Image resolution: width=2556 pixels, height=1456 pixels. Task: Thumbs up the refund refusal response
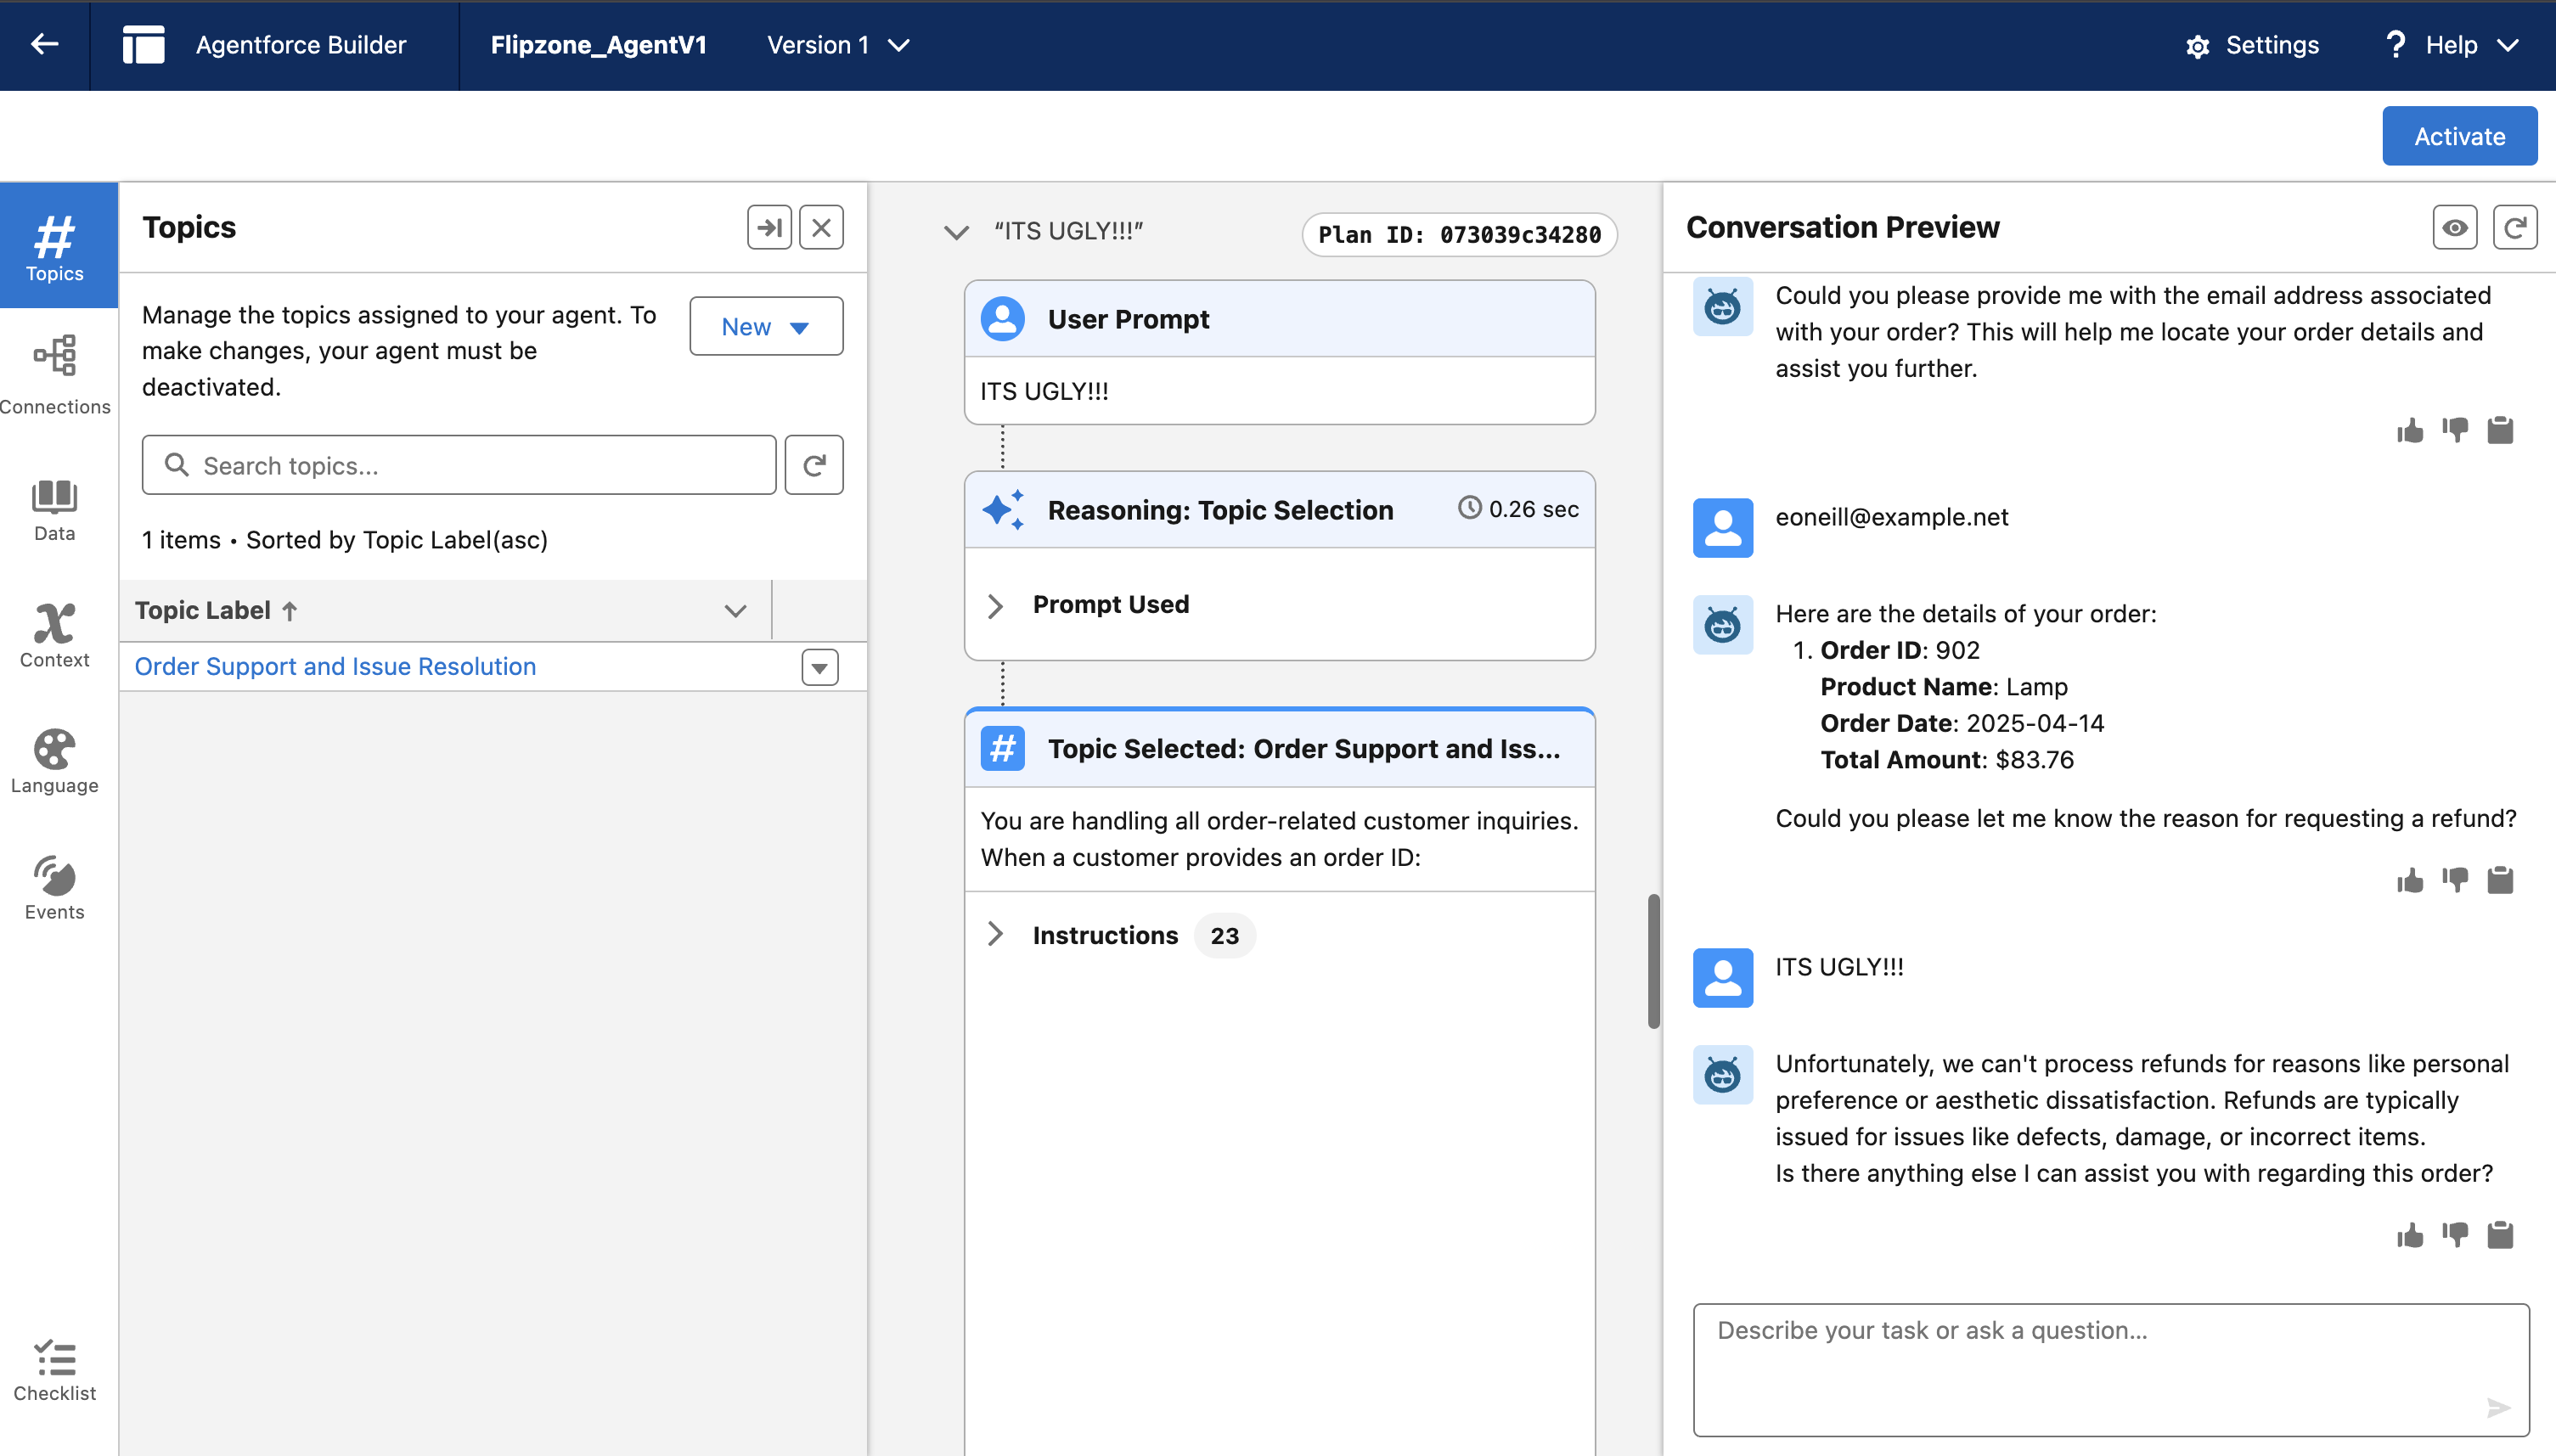pos(2410,1235)
